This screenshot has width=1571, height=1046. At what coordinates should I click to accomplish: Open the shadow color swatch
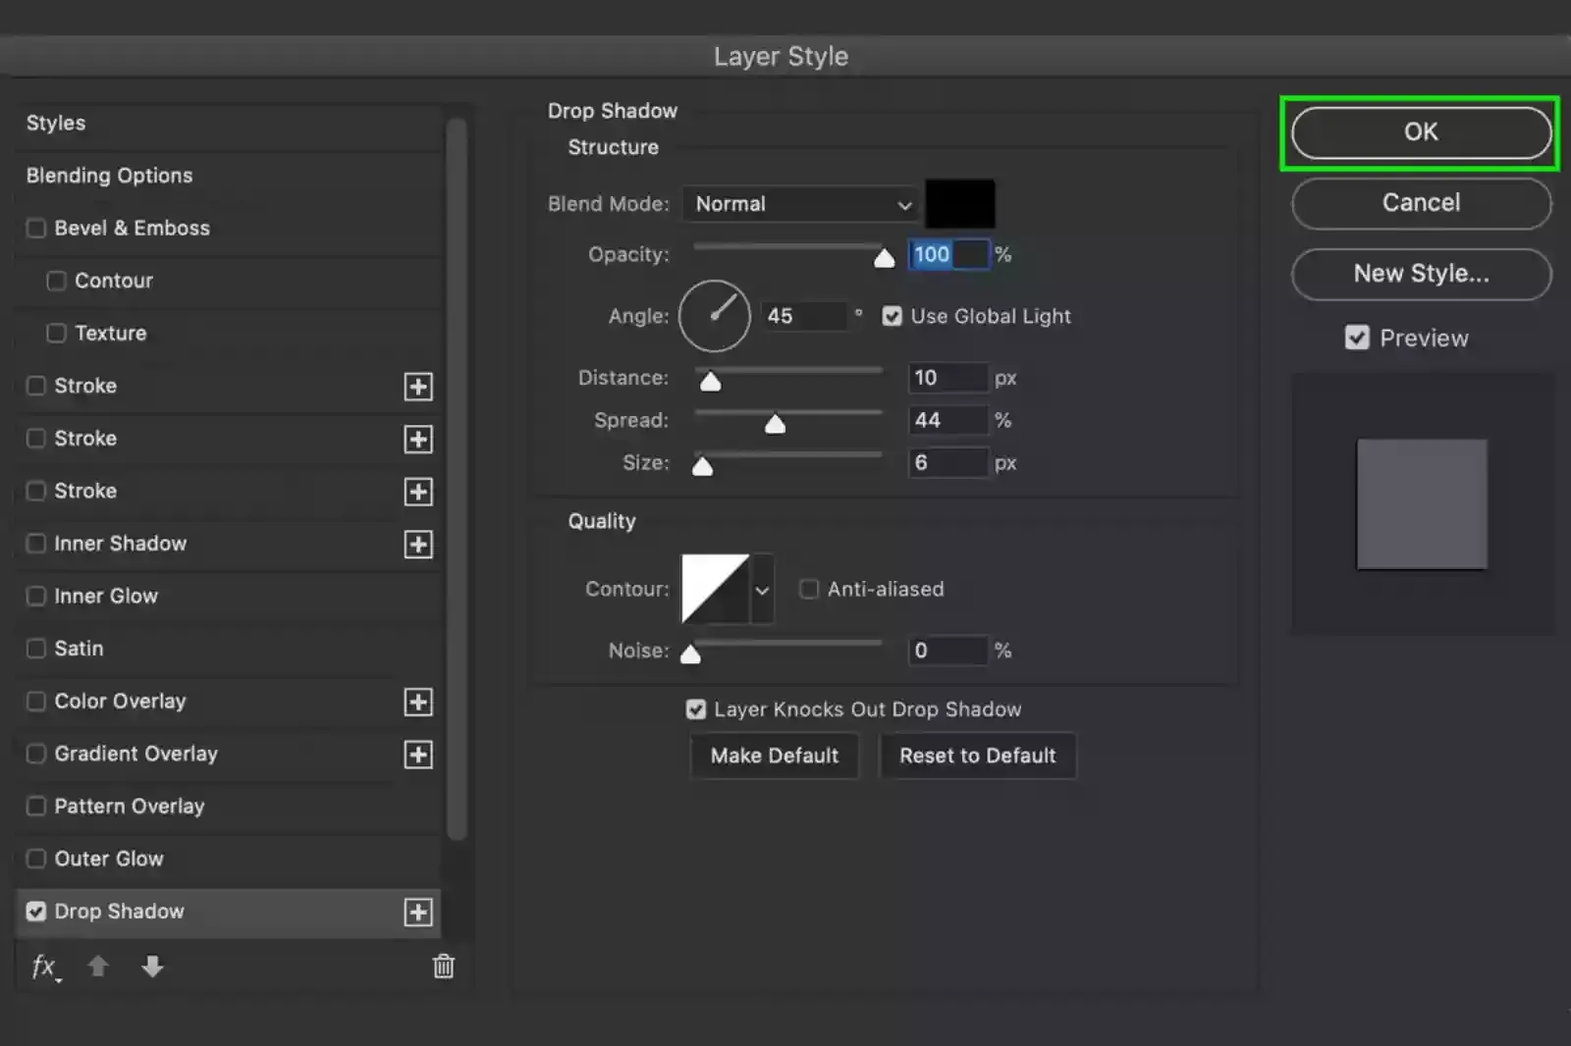tap(960, 204)
